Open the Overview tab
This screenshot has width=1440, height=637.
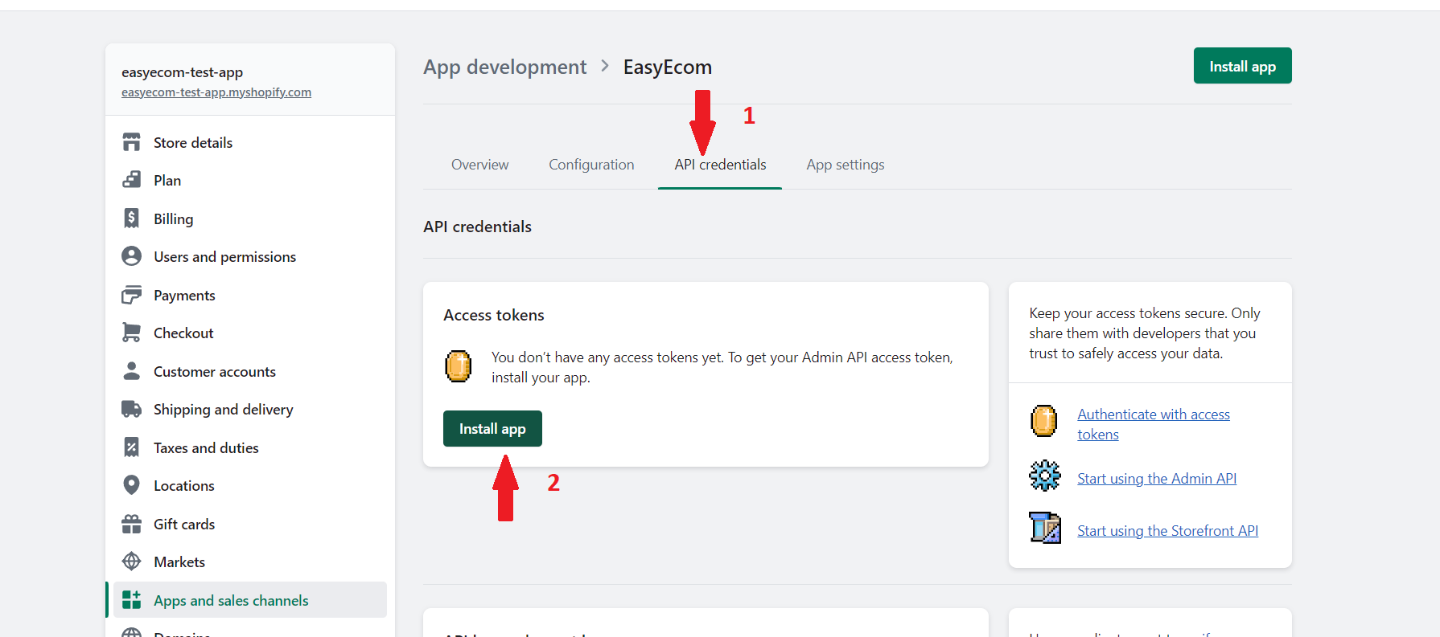[x=480, y=165]
